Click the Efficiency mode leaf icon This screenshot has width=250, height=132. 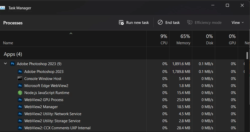coord(190,22)
